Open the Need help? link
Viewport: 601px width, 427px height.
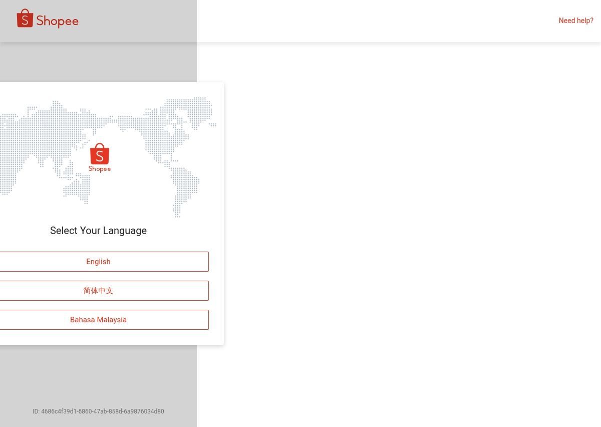click(576, 21)
